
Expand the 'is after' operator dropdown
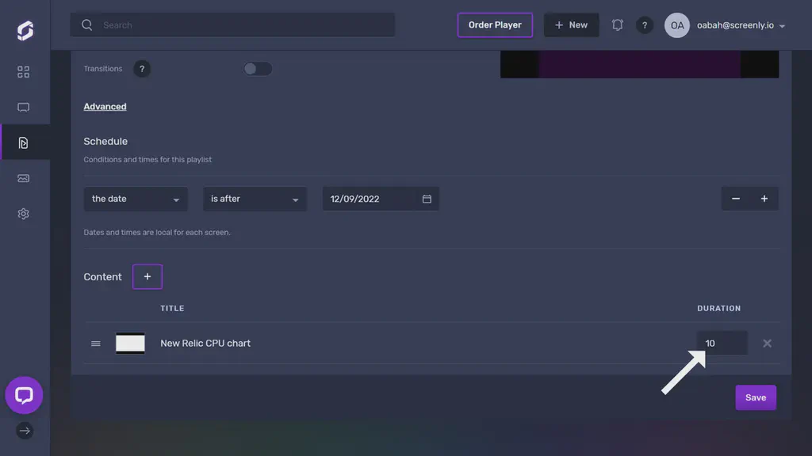click(255, 199)
